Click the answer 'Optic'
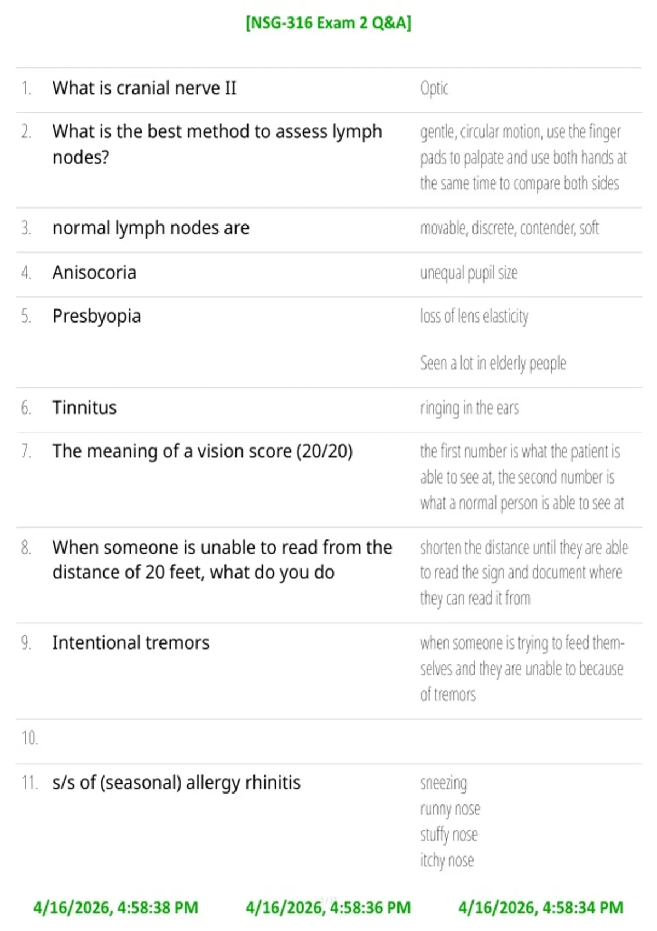The image size is (657, 931). pos(434,88)
